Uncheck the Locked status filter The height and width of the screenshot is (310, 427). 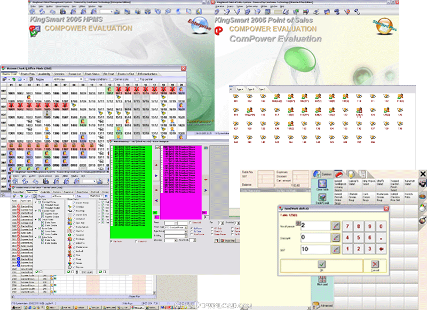tap(74, 251)
